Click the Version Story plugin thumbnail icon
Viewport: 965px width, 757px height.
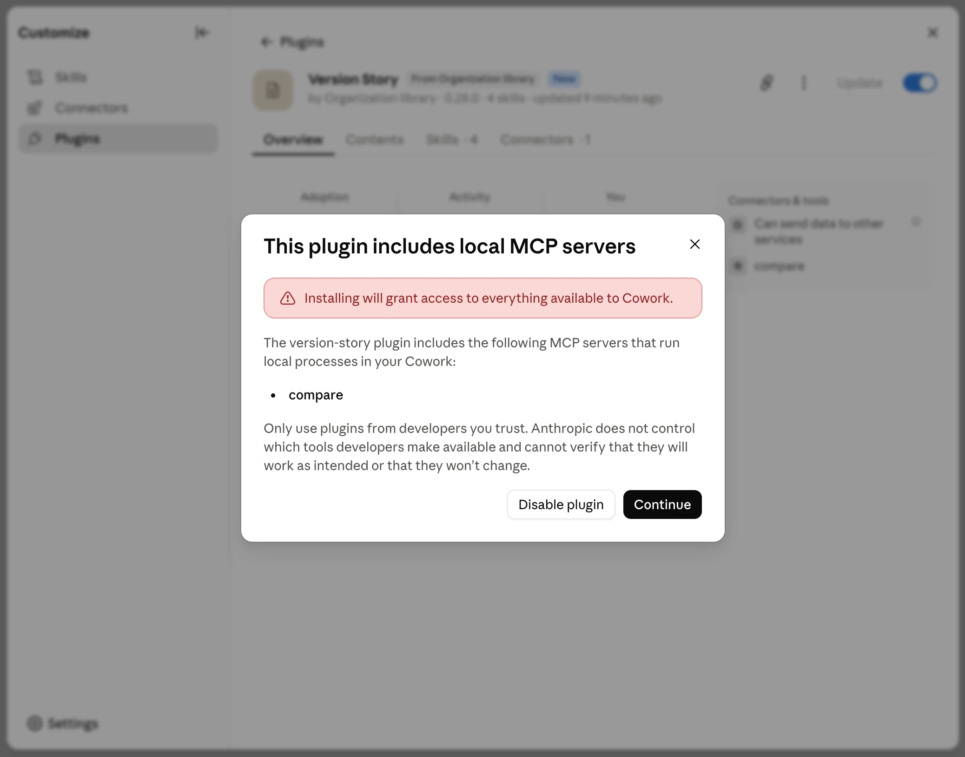[x=273, y=90]
